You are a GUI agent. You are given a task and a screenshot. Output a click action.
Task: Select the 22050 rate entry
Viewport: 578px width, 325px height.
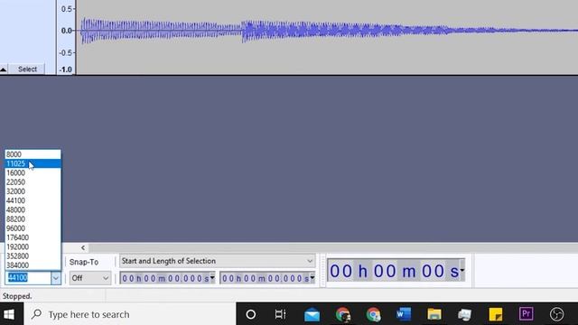(33, 182)
